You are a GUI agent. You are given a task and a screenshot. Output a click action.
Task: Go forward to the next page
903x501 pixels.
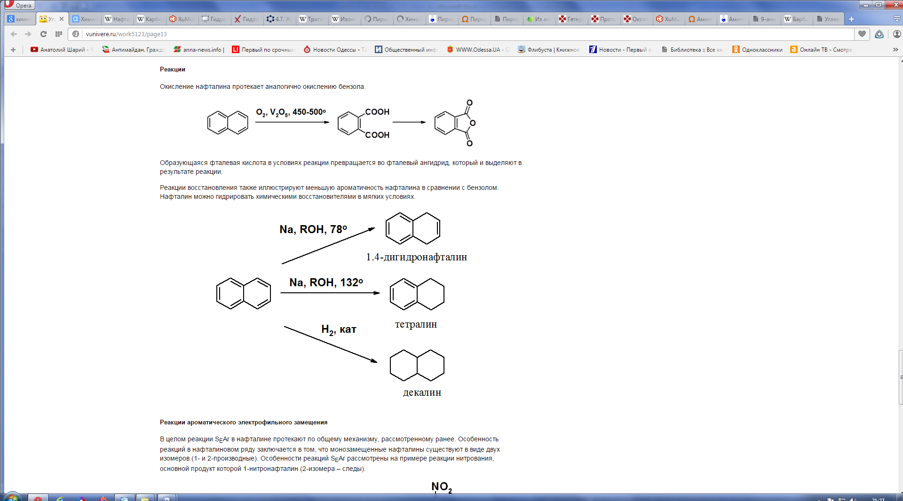pyautogui.click(x=28, y=34)
